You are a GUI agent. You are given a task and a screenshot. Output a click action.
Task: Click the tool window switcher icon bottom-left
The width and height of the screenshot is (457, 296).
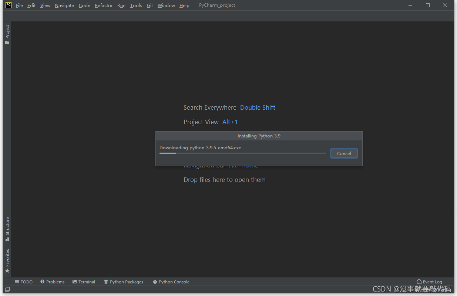7,289
